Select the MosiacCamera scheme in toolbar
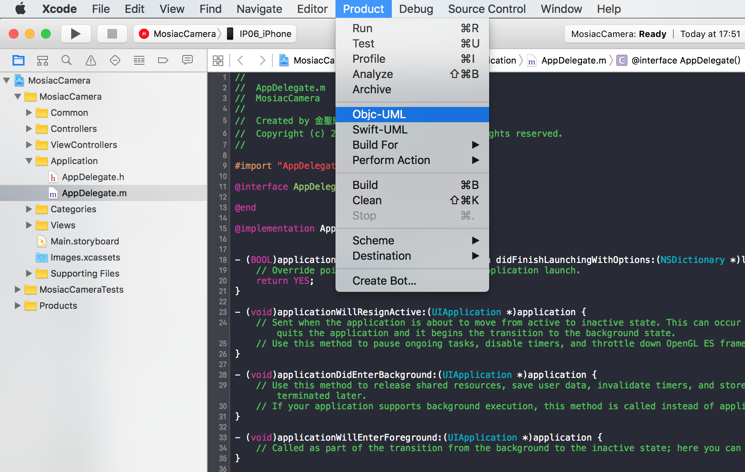This screenshot has width=745, height=472. (179, 34)
